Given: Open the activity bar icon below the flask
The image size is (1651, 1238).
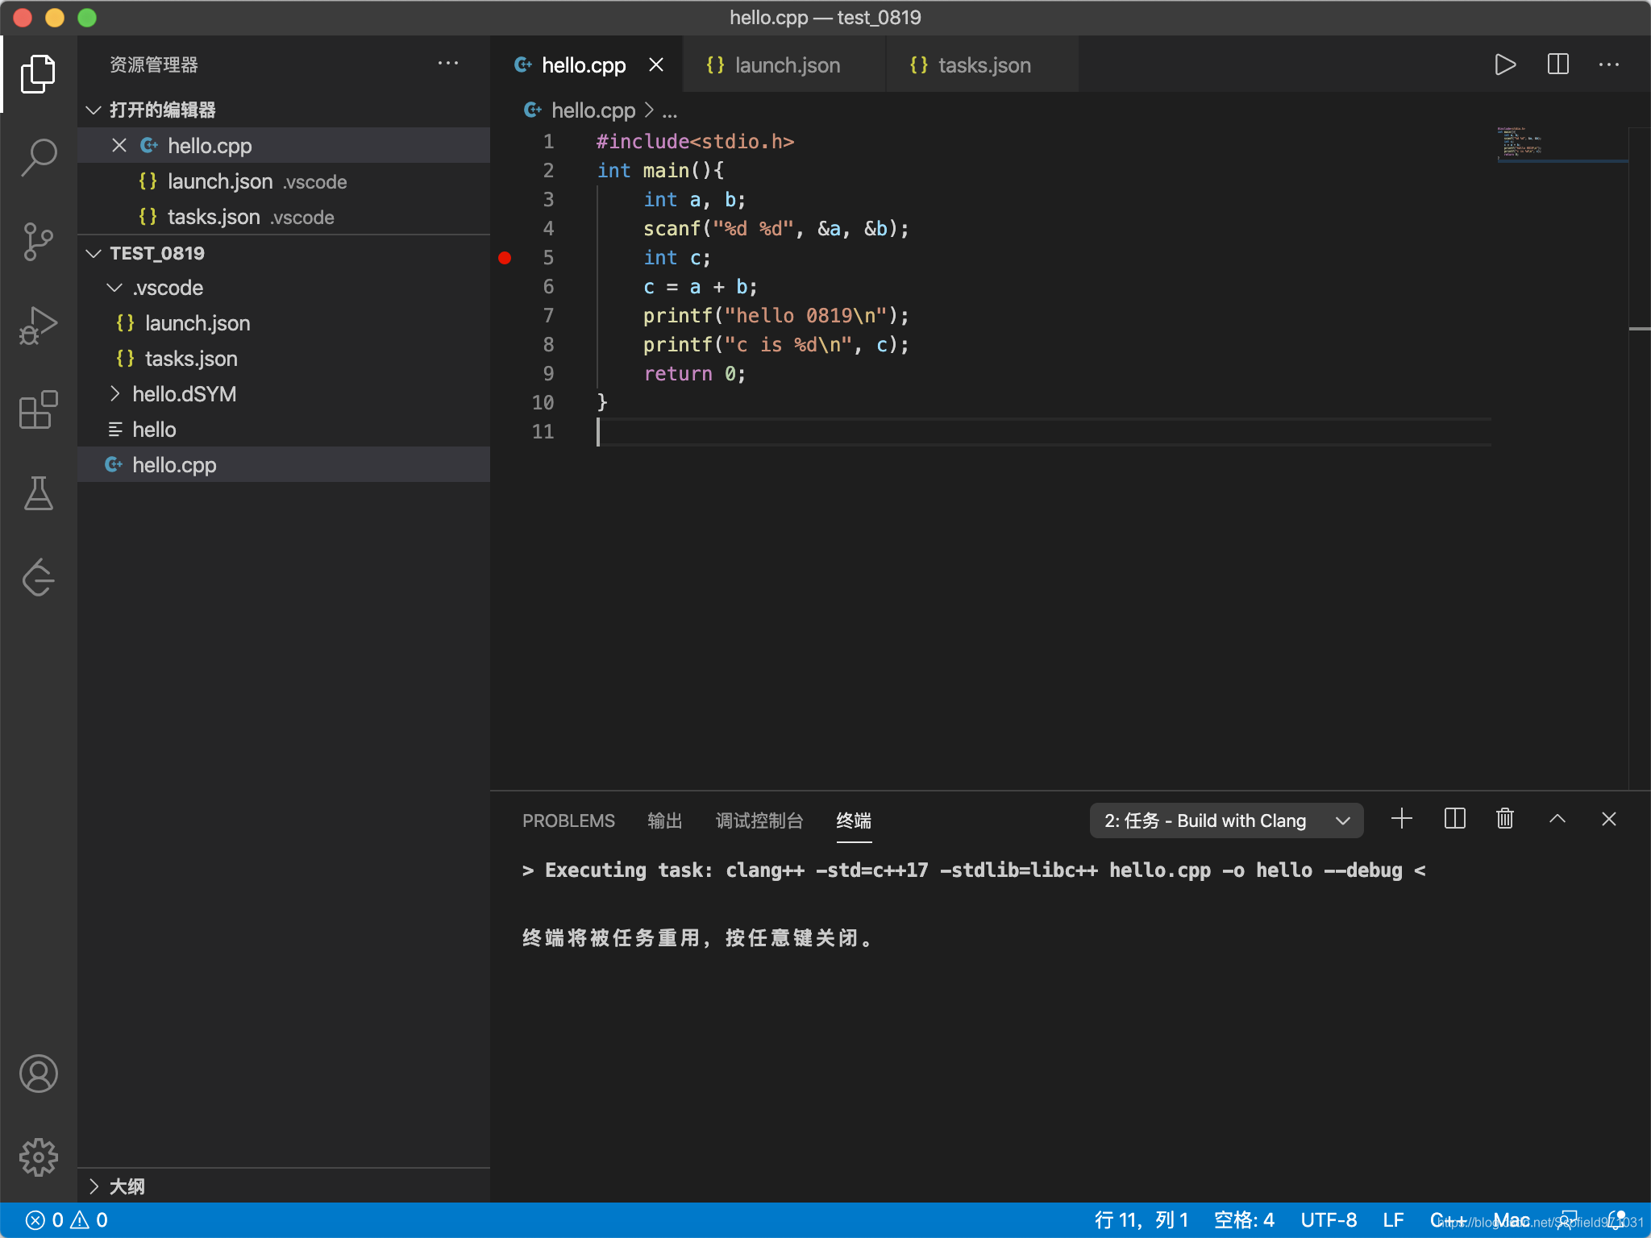Looking at the screenshot, I should point(38,577).
